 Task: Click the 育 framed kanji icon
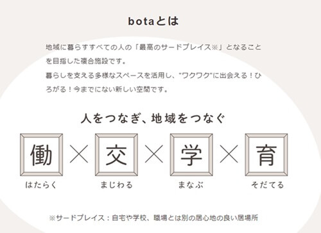coord(266,155)
